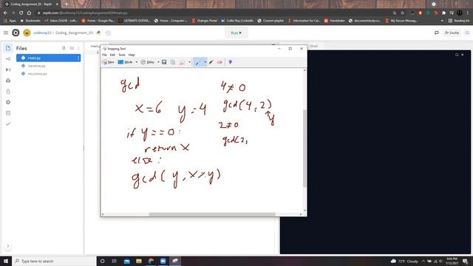Image resolution: width=473 pixels, height=266 pixels.
Task: Open the Tools menu in Snipping Tool
Action: 122,55
